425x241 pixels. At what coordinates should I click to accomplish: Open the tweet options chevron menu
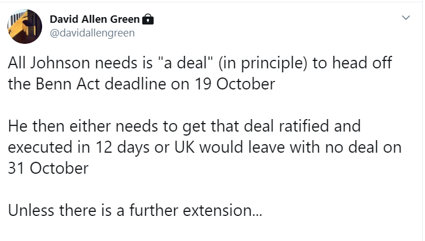(x=406, y=18)
